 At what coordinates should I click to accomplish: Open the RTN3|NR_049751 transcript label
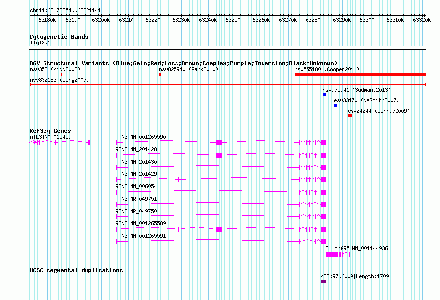coord(136,199)
